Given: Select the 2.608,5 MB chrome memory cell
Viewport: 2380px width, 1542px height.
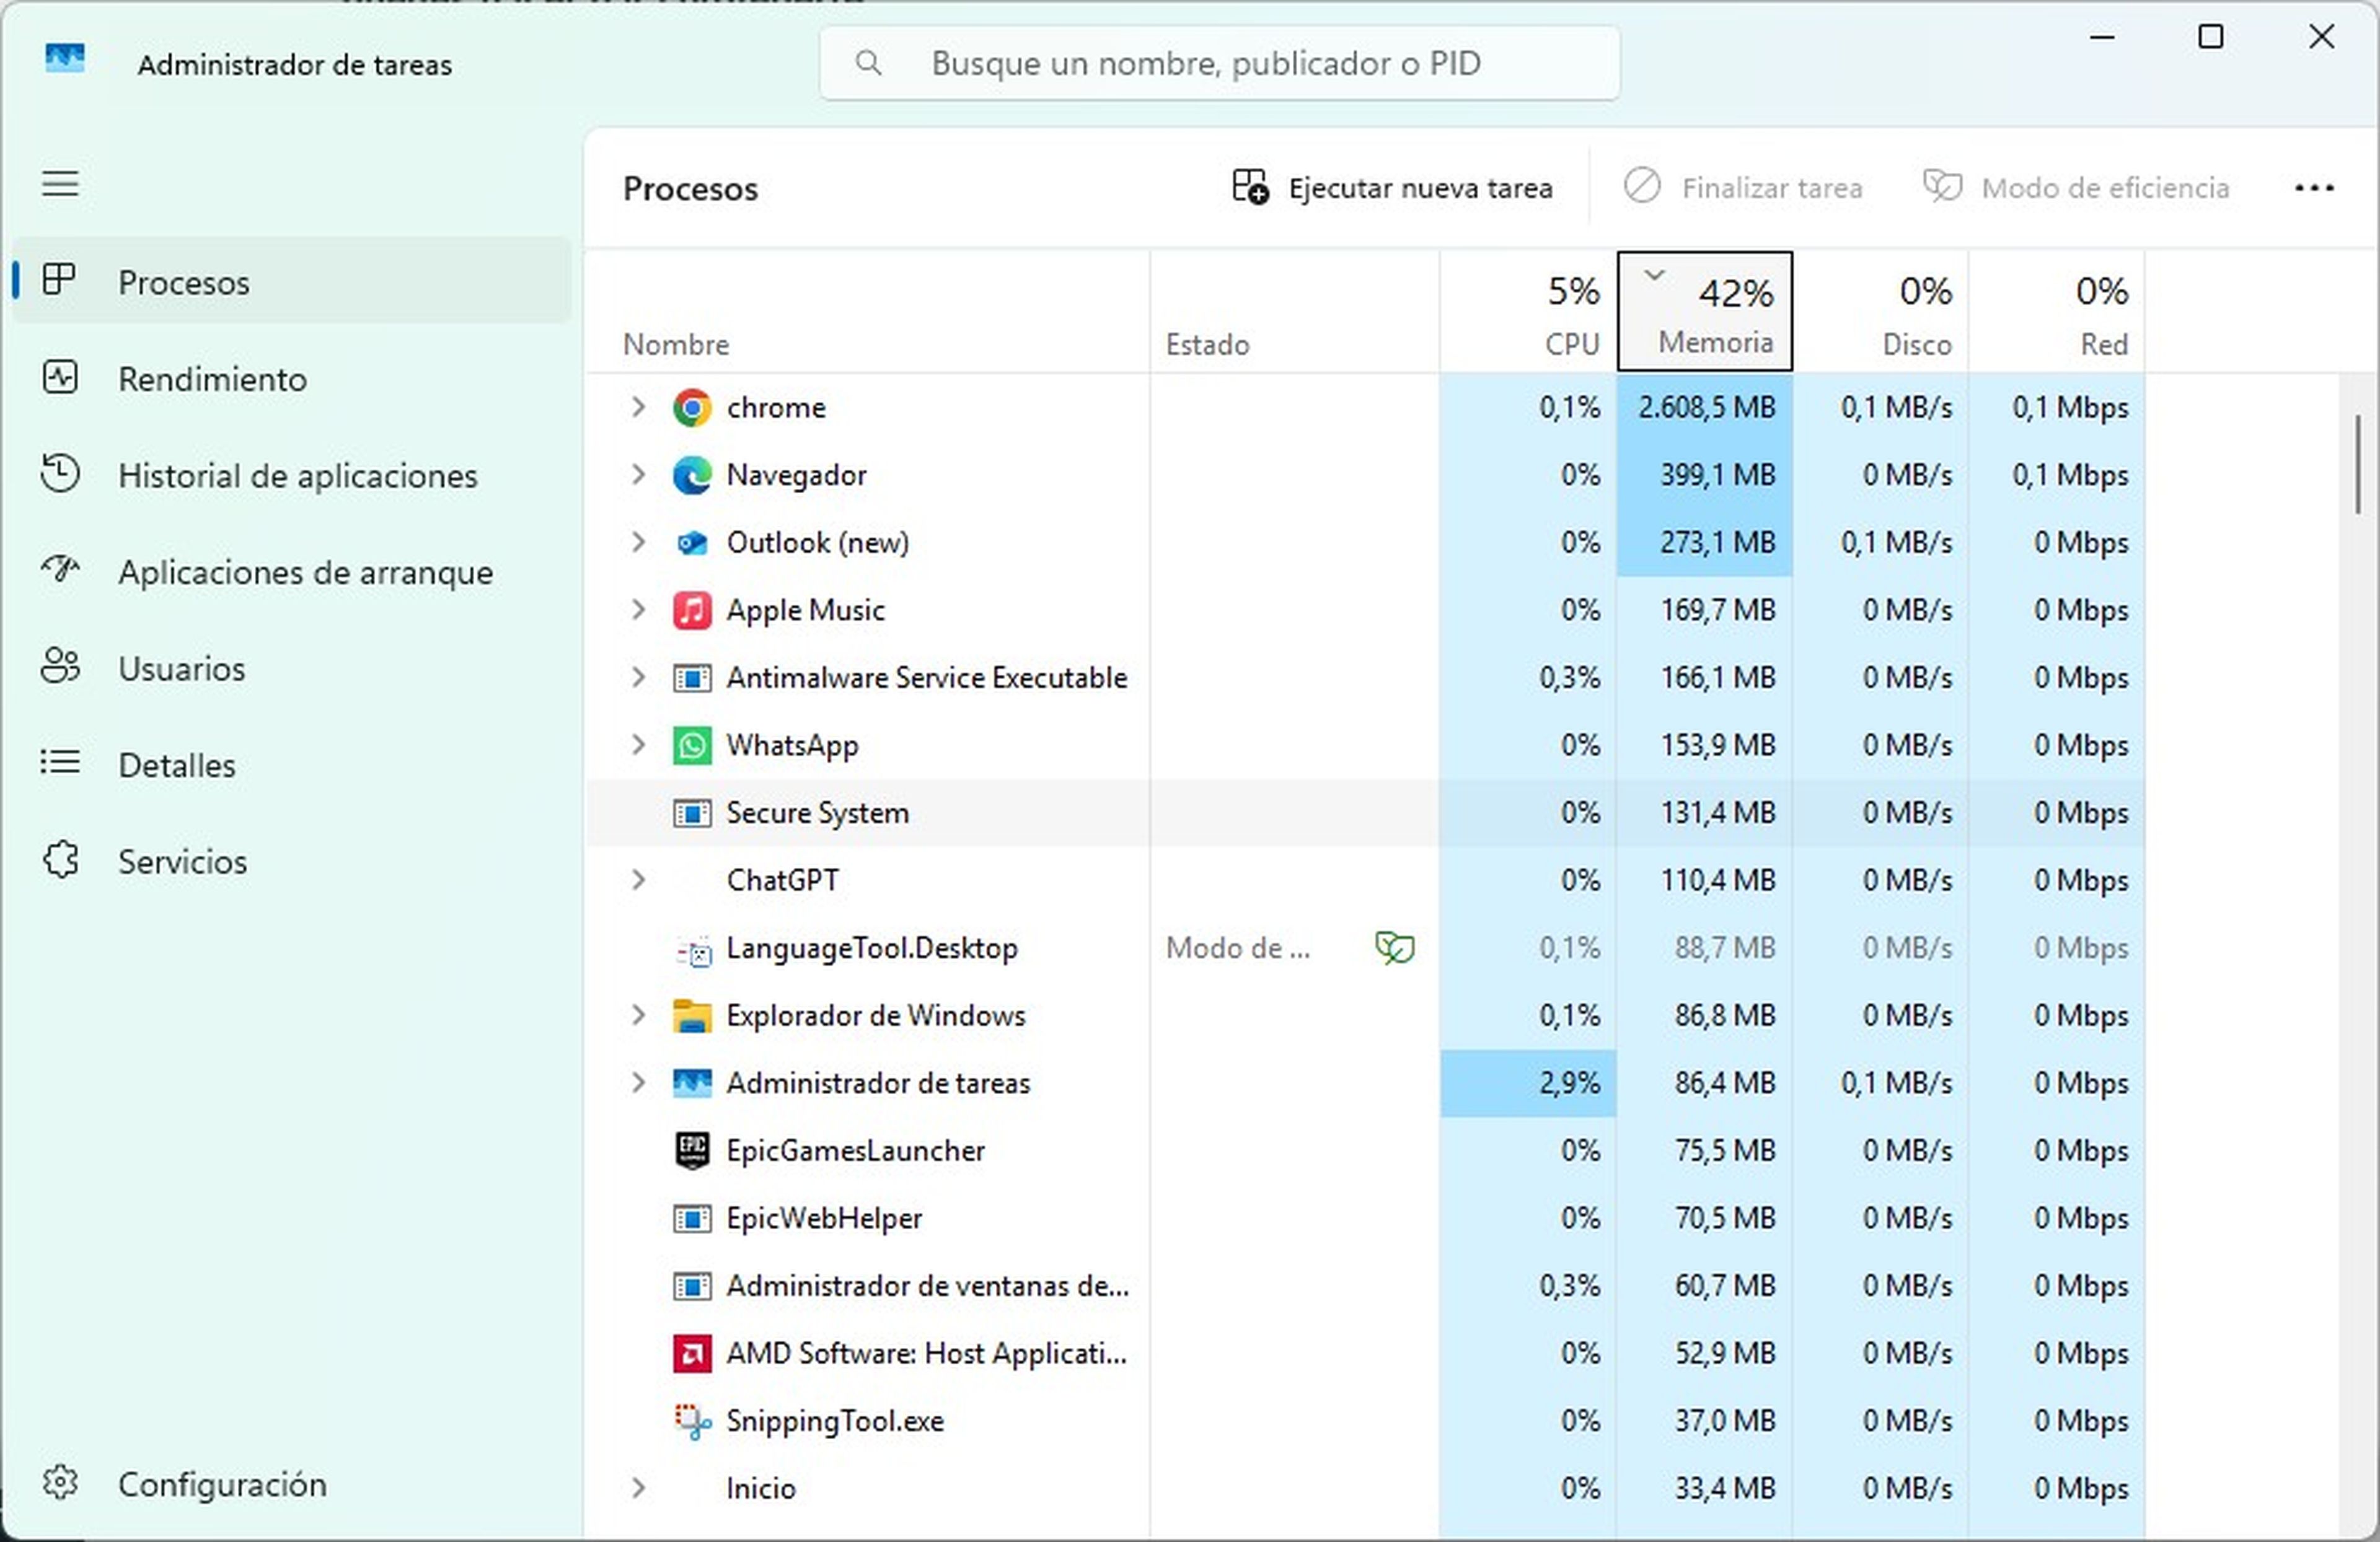Looking at the screenshot, I should coord(1705,408).
